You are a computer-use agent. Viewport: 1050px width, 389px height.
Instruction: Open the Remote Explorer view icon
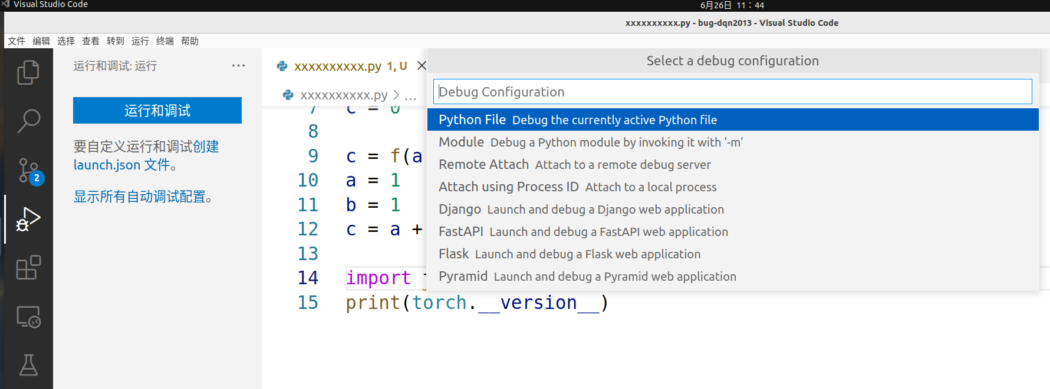(x=28, y=317)
